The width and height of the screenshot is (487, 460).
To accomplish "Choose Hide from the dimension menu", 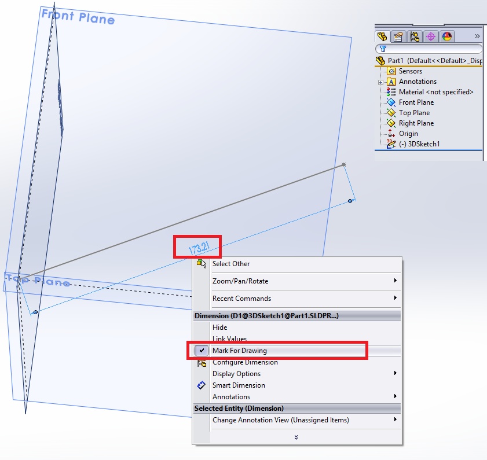I will [219, 327].
